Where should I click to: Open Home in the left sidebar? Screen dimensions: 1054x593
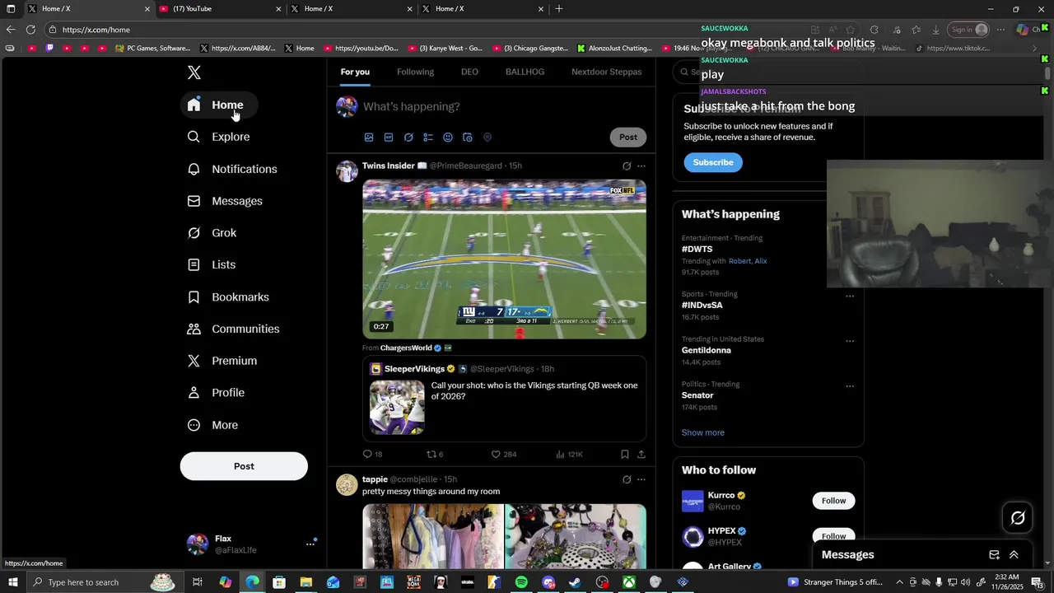(x=218, y=105)
